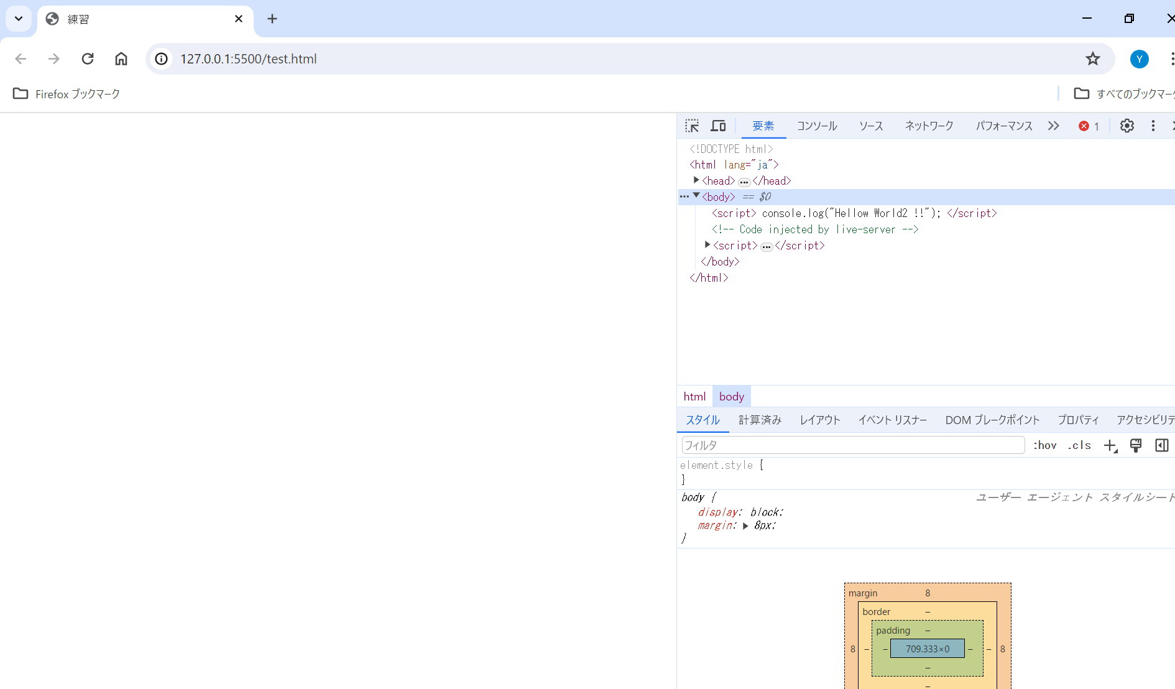This screenshot has height=689, width=1175.
Task: Open a new tab
Action: point(272,19)
